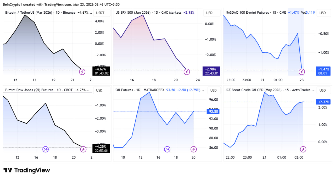Open the USDT currency selector on Bitcoin chart
This screenshot has height=179, width=335.
[x=100, y=13]
